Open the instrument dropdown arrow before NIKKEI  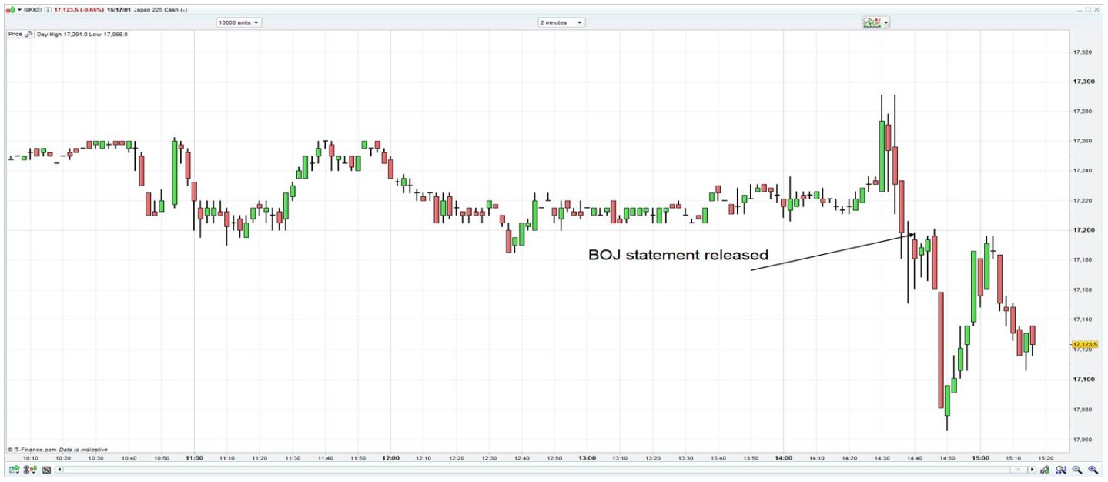19,10
